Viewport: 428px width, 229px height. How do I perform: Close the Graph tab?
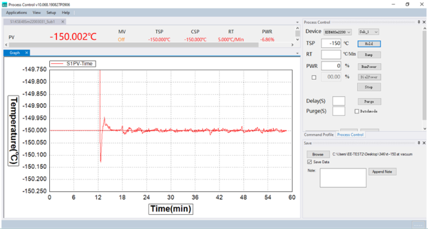[x=26, y=53]
